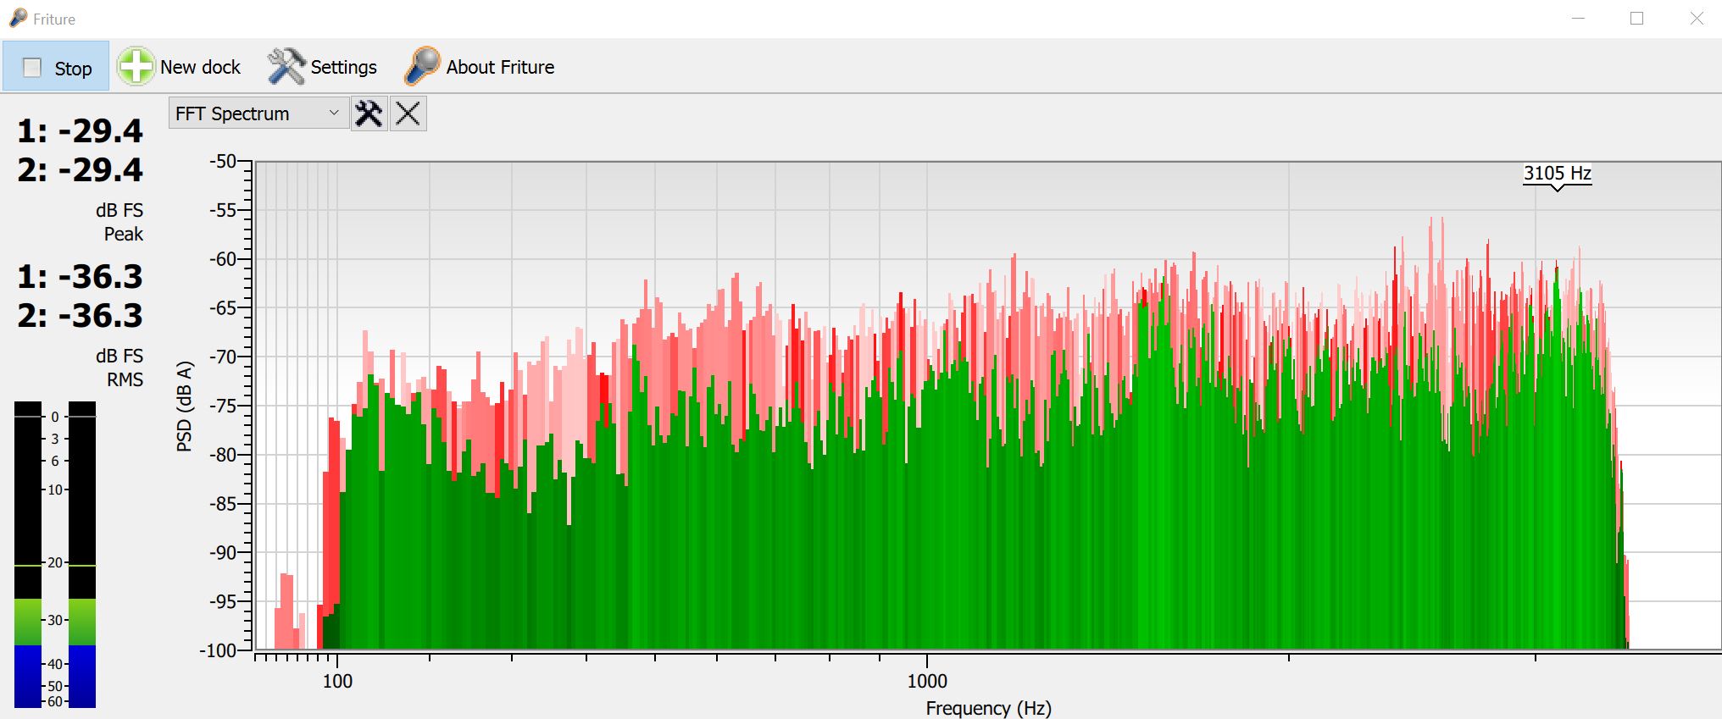
Task: Click the PSD (dB A) vertical axis label
Action: [185, 407]
